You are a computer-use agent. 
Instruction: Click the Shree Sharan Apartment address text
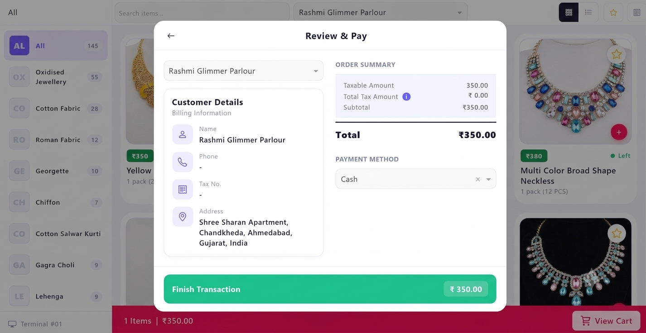(246, 233)
